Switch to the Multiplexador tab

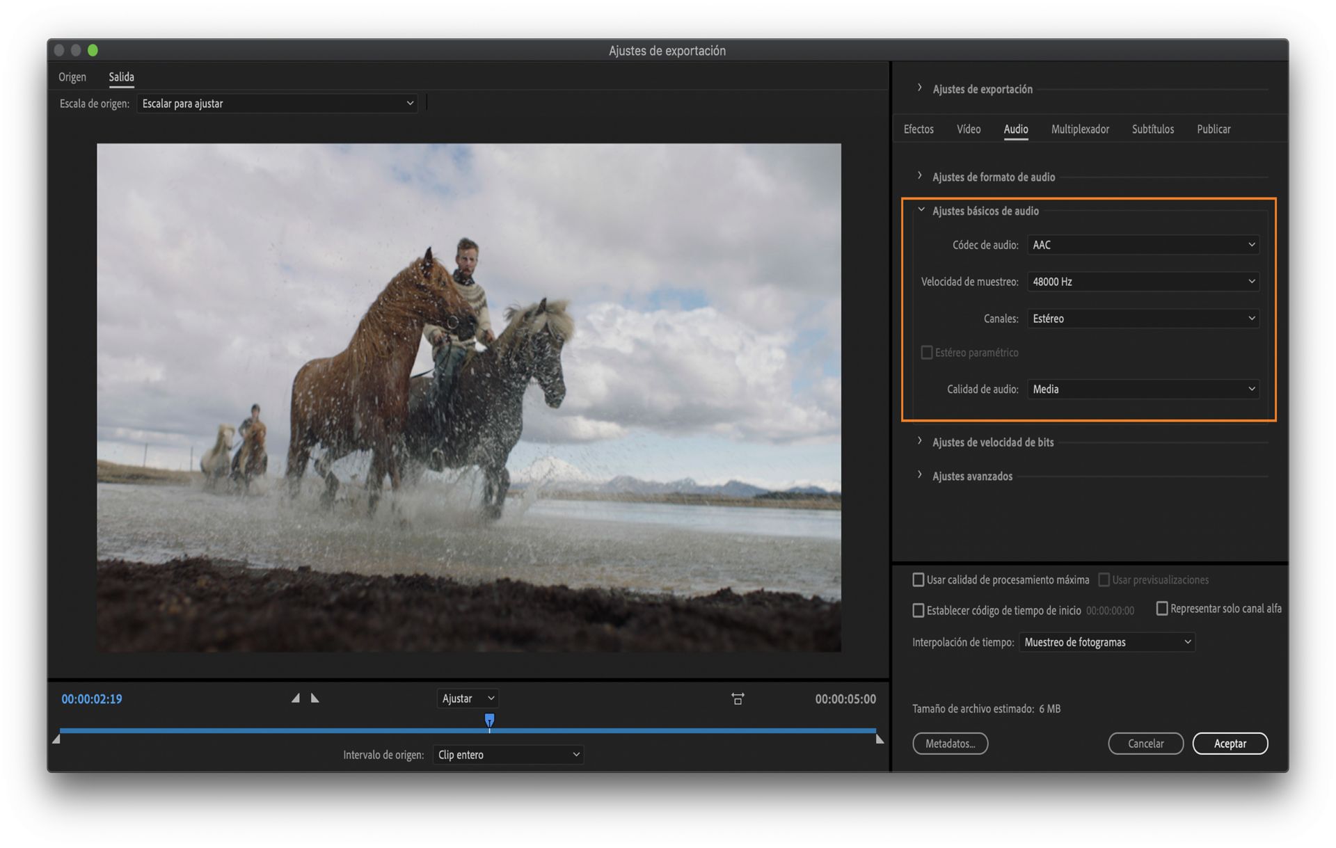coord(1079,129)
